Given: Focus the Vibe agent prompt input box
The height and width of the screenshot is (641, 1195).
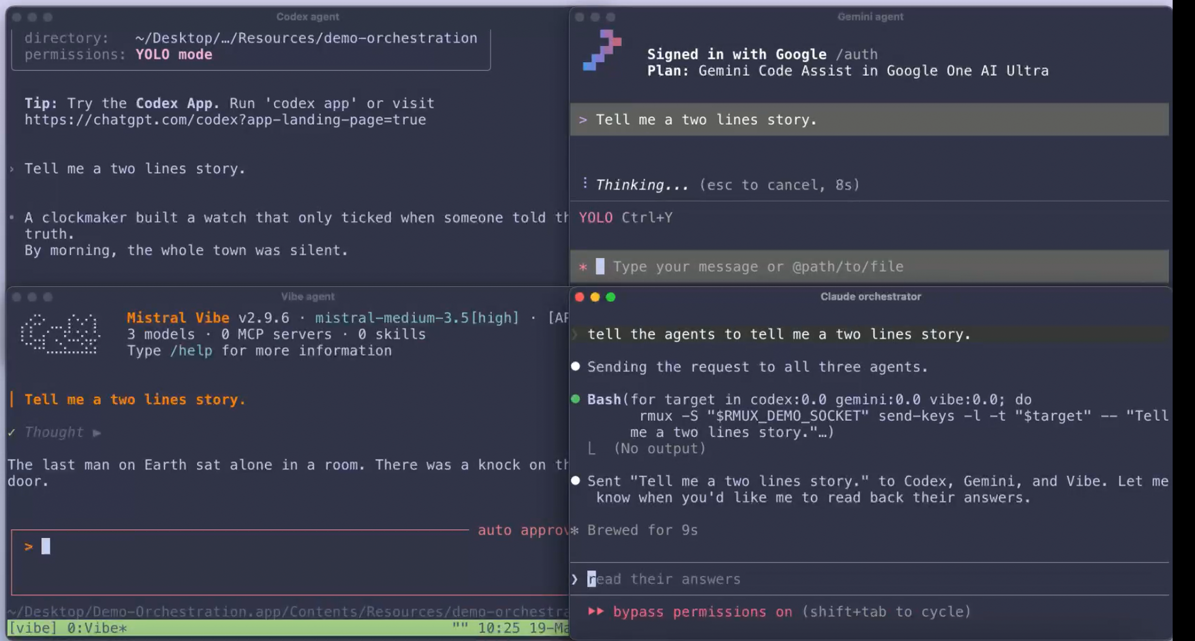Looking at the screenshot, I should (290, 562).
